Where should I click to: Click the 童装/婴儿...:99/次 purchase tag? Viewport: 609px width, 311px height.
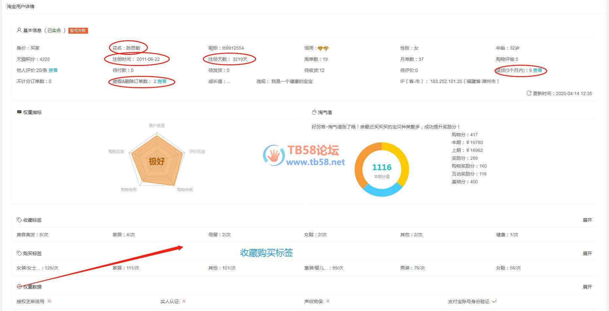tap(324, 268)
